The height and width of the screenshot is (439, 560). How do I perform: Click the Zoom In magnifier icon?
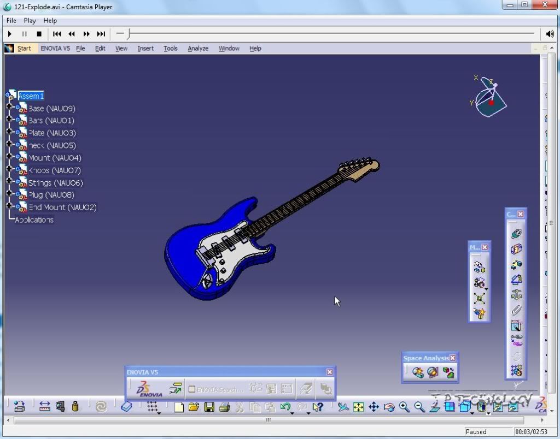point(404,407)
